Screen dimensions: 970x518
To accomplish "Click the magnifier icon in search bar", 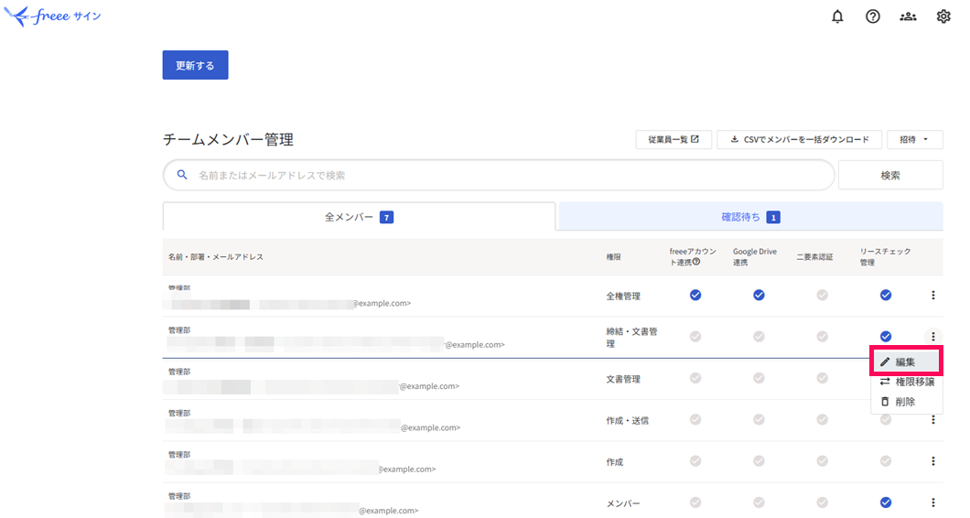I will point(182,175).
